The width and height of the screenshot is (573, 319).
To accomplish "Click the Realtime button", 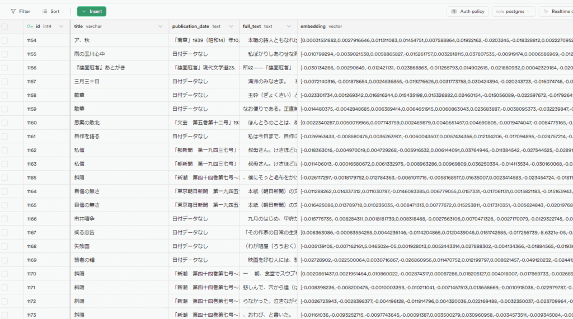I will click(557, 11).
